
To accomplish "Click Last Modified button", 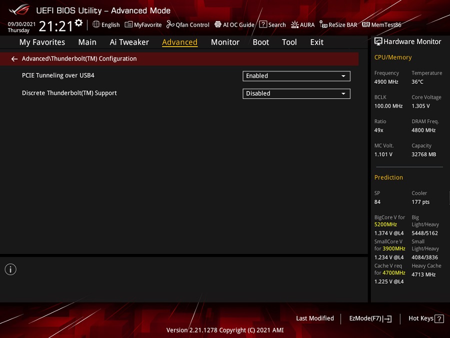I will (x=315, y=318).
